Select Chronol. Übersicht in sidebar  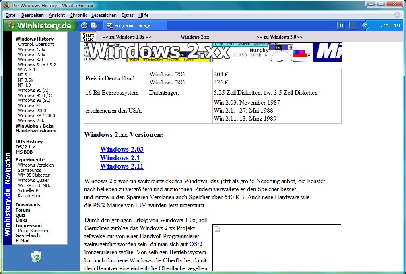(36, 44)
